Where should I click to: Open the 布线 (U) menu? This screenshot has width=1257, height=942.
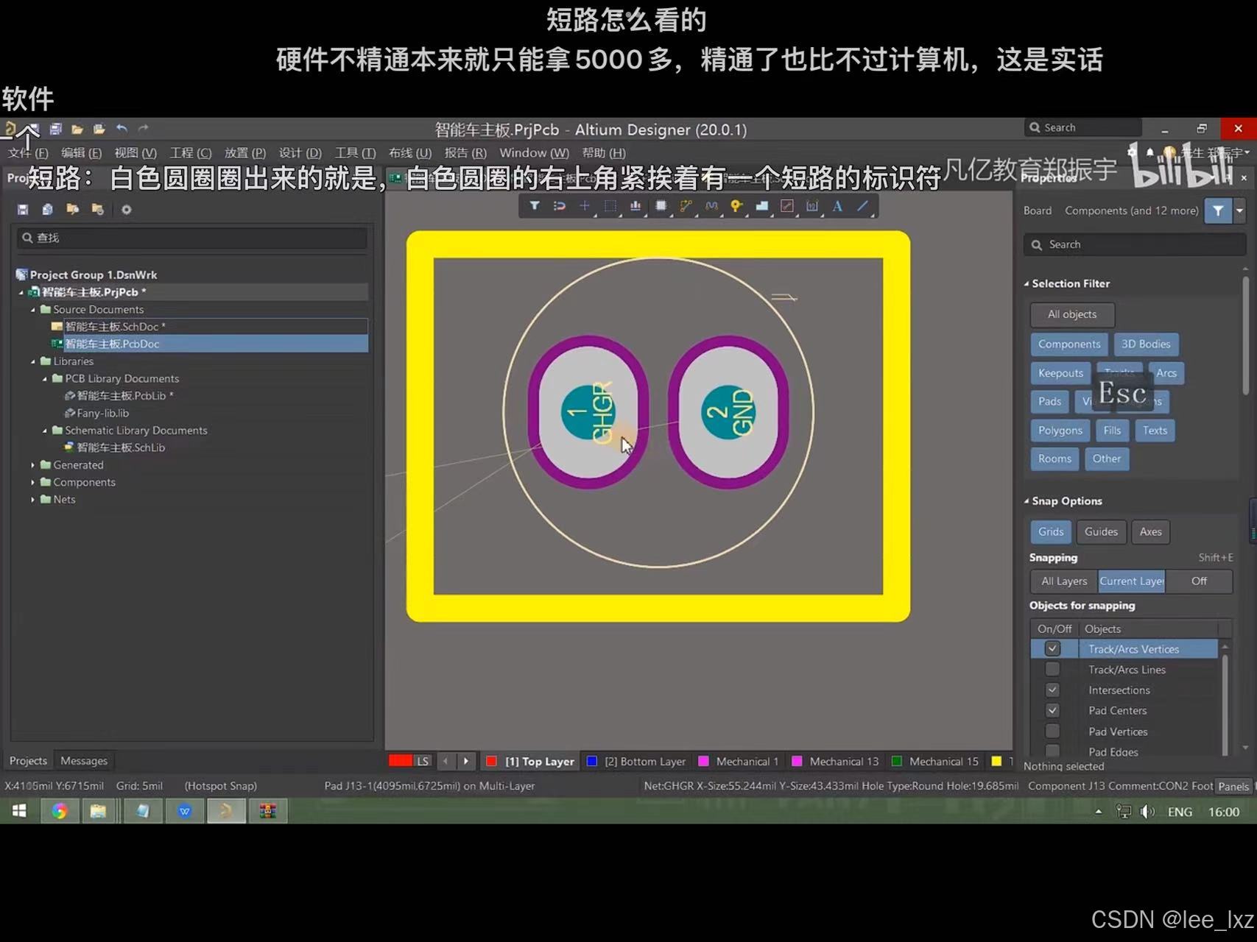click(x=410, y=153)
